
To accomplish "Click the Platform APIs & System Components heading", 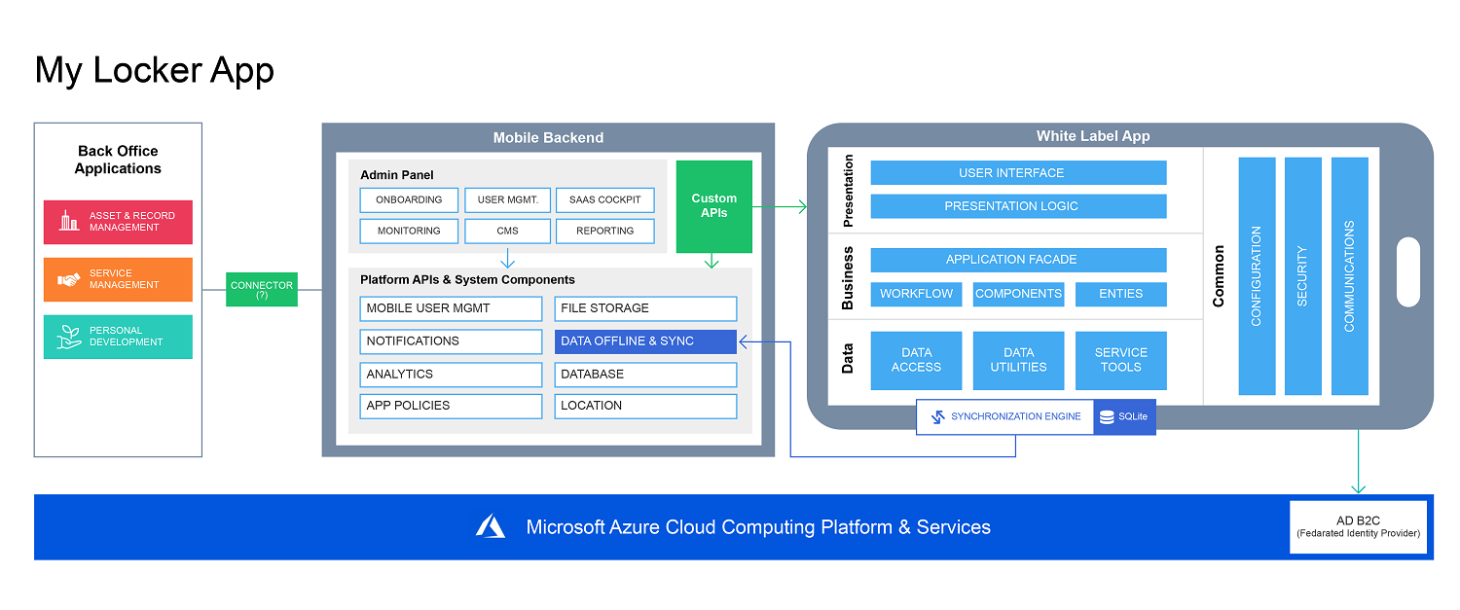I will 467,279.
